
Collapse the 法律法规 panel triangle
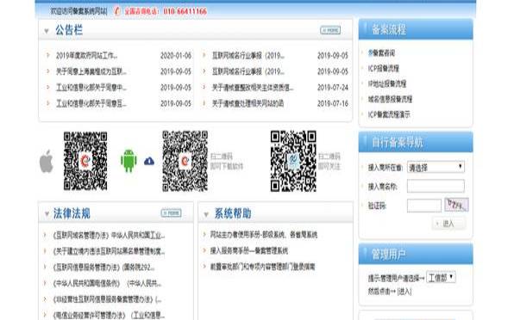(x=47, y=214)
